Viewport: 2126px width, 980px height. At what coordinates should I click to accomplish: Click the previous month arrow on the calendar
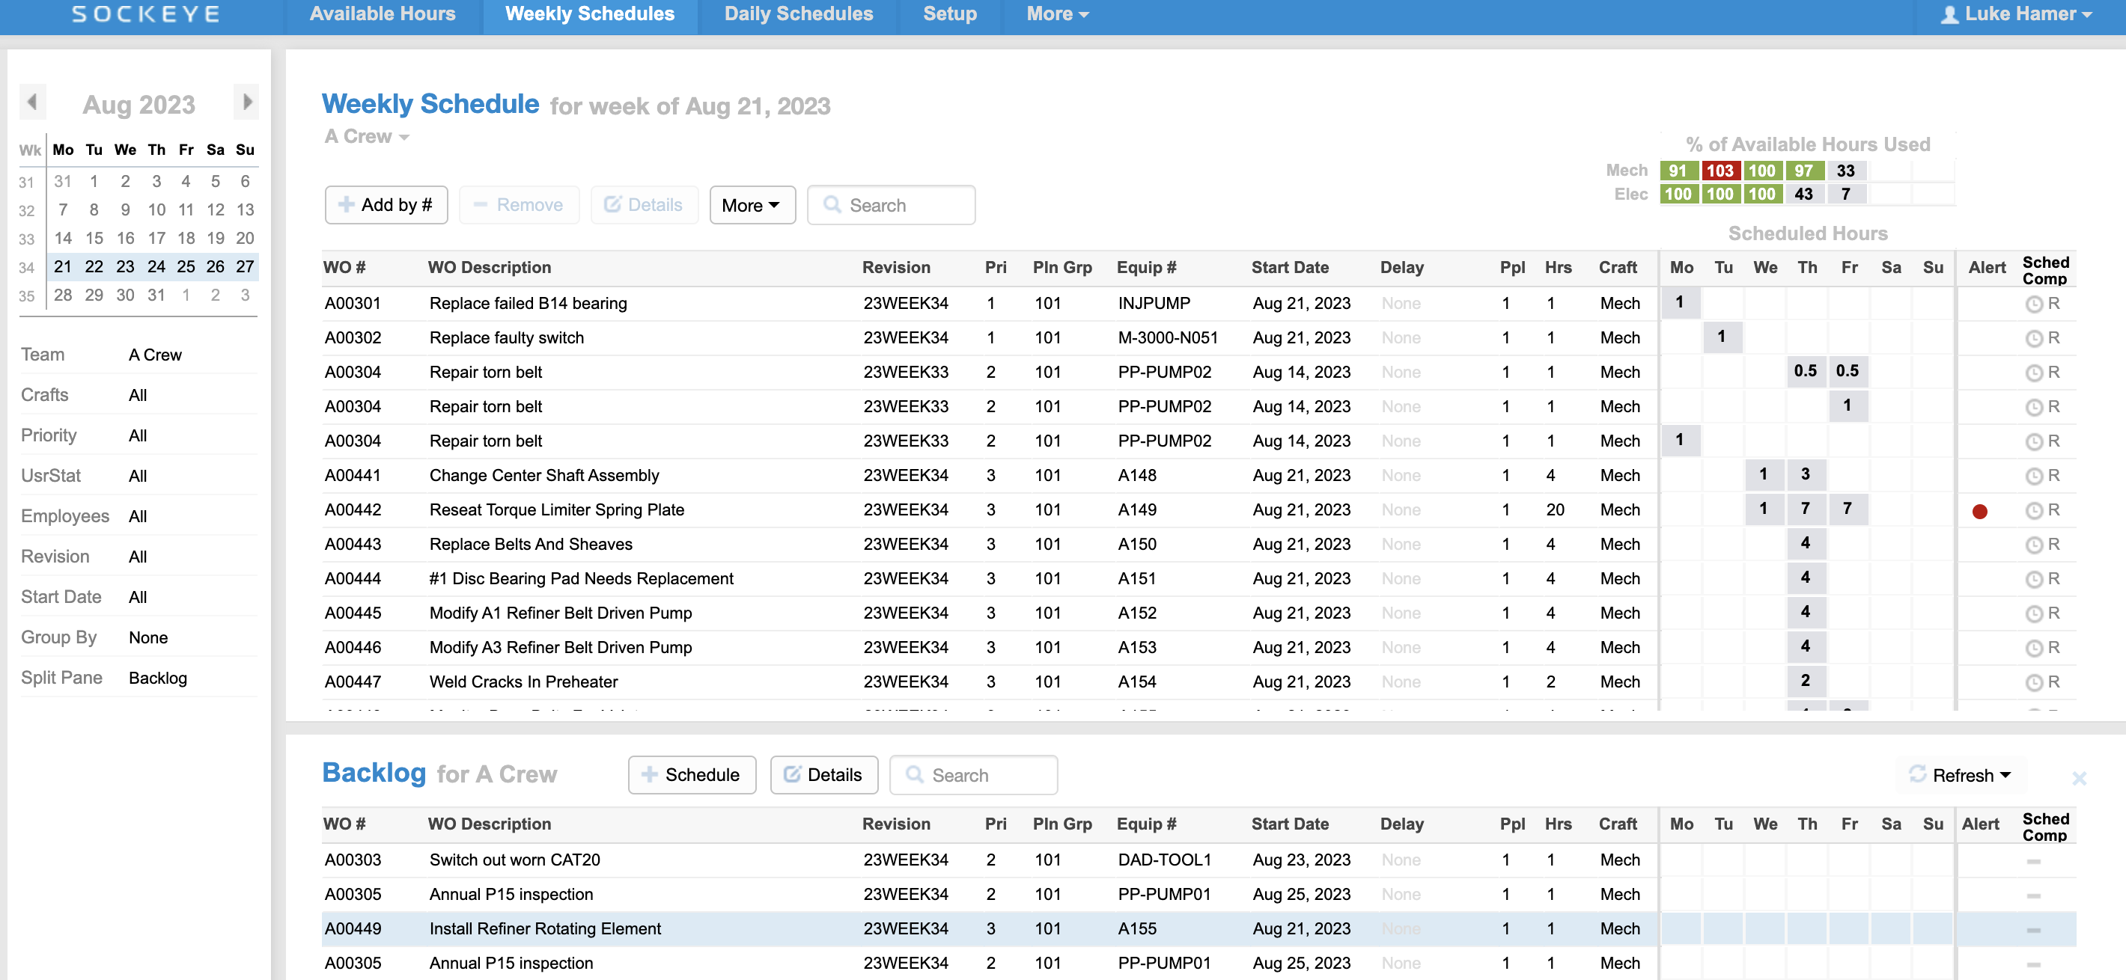[x=33, y=102]
